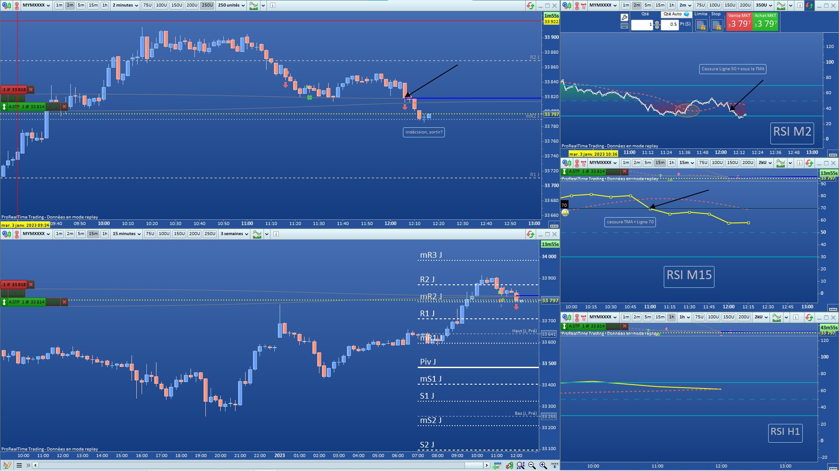Toggle the 1h timeframe in the 15-minute chart

[x=105, y=234]
